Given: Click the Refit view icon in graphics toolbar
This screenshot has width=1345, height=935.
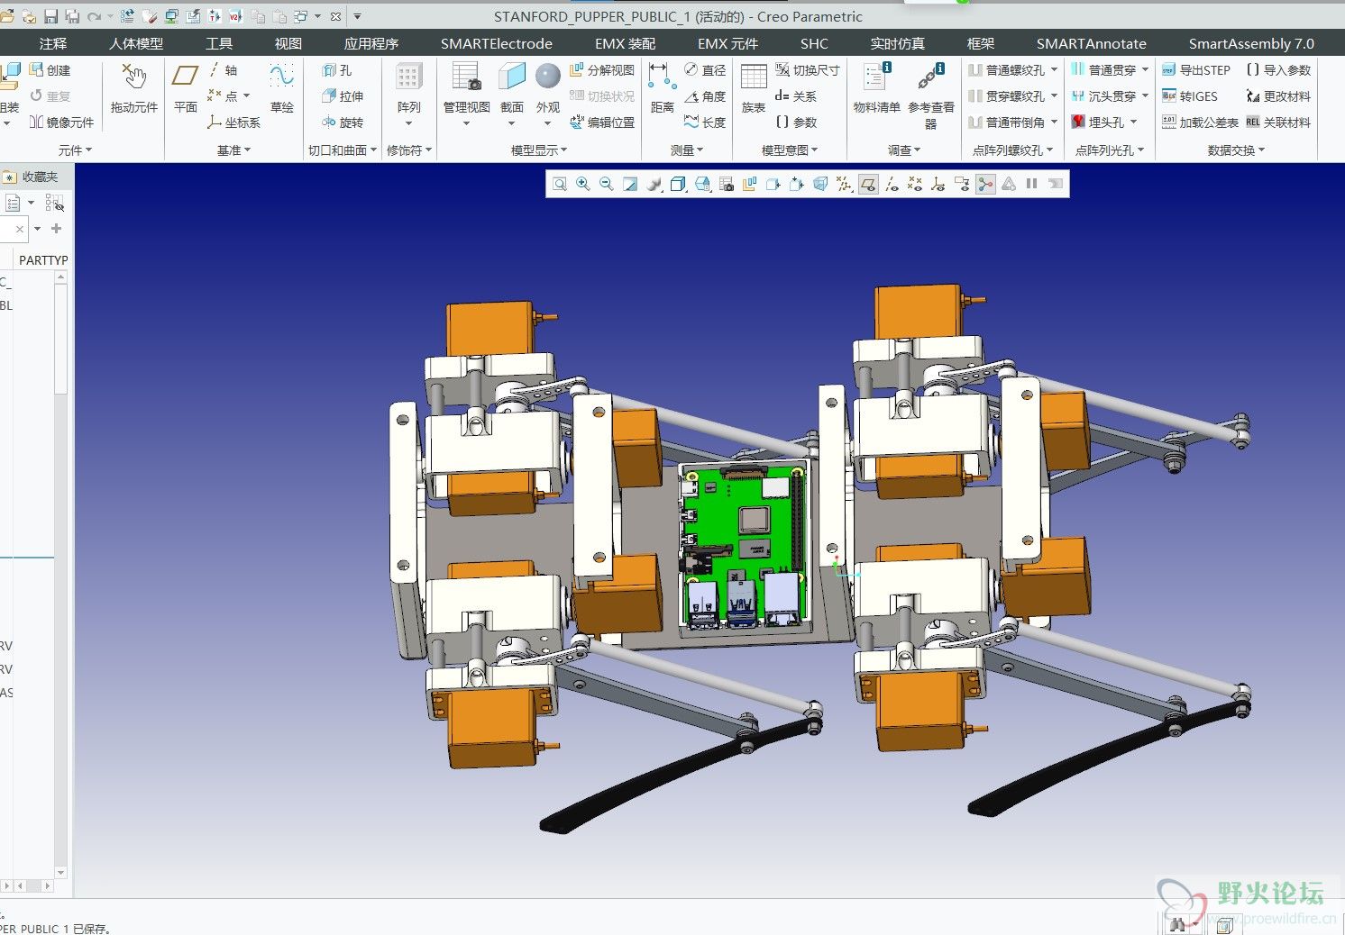Looking at the screenshot, I should pyautogui.click(x=560, y=184).
